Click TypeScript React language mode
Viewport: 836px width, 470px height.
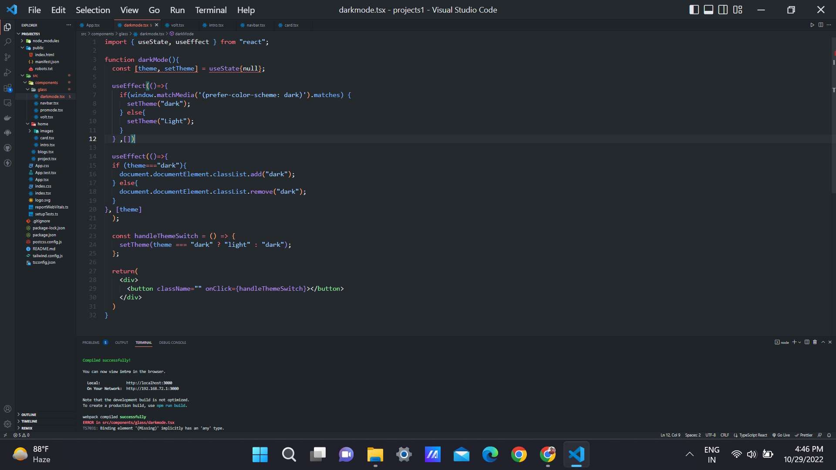752,435
